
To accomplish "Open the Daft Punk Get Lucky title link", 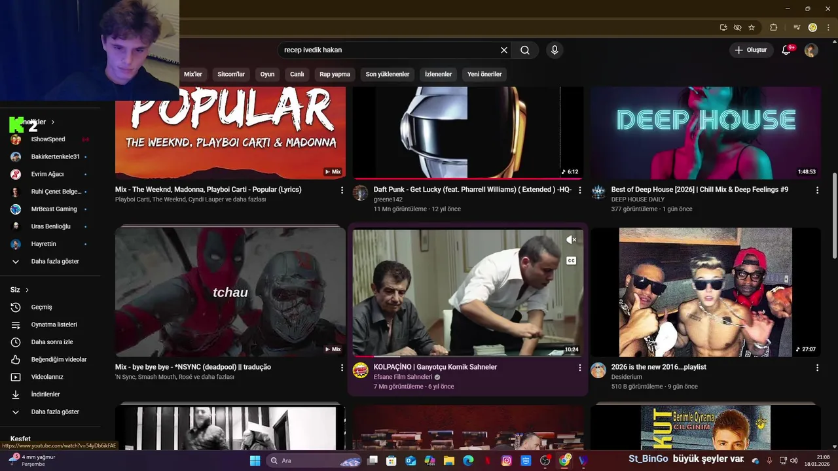I will coord(472,190).
